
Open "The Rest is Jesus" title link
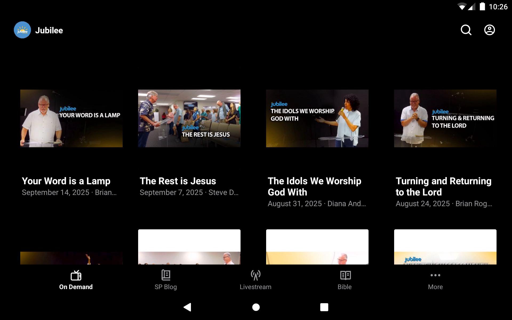(x=178, y=181)
